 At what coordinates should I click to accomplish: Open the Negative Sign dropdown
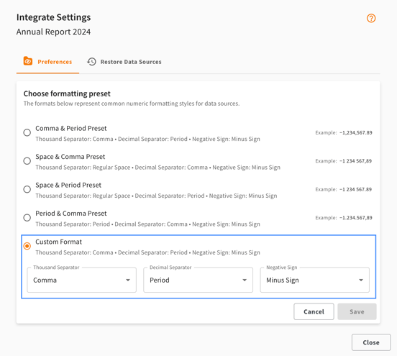tap(314, 280)
